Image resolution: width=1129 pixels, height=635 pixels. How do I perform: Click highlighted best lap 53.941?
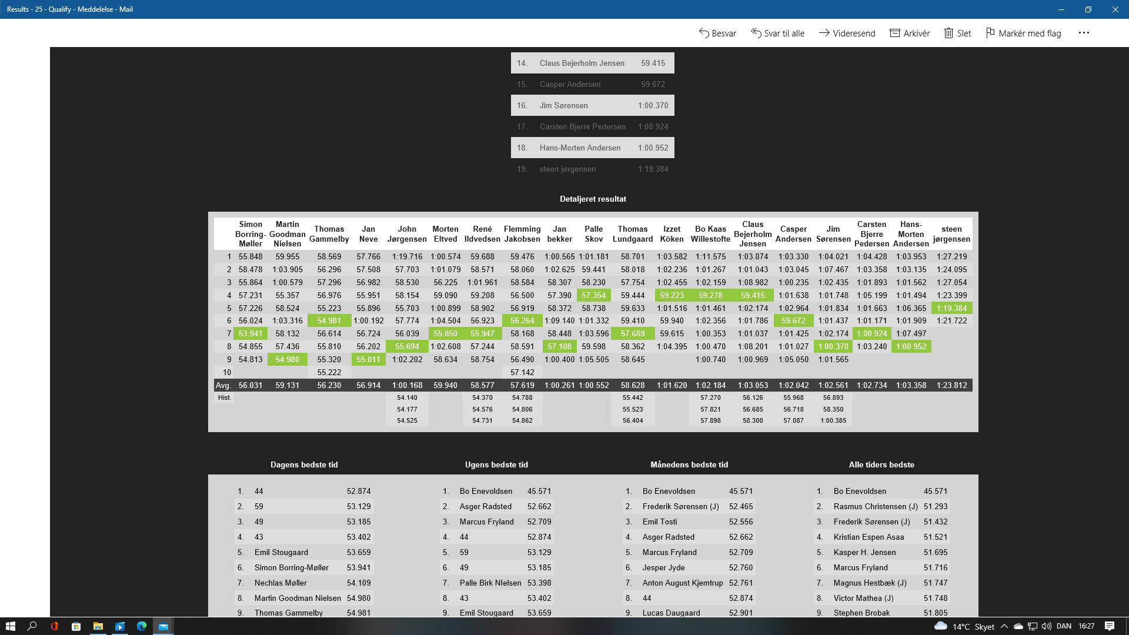click(x=250, y=333)
